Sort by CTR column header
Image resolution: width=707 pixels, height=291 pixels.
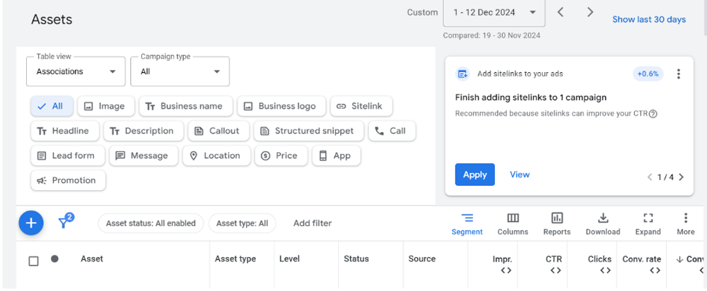click(554, 259)
